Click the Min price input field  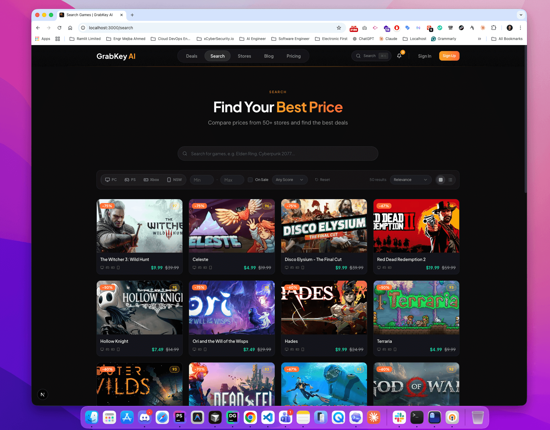tap(202, 179)
